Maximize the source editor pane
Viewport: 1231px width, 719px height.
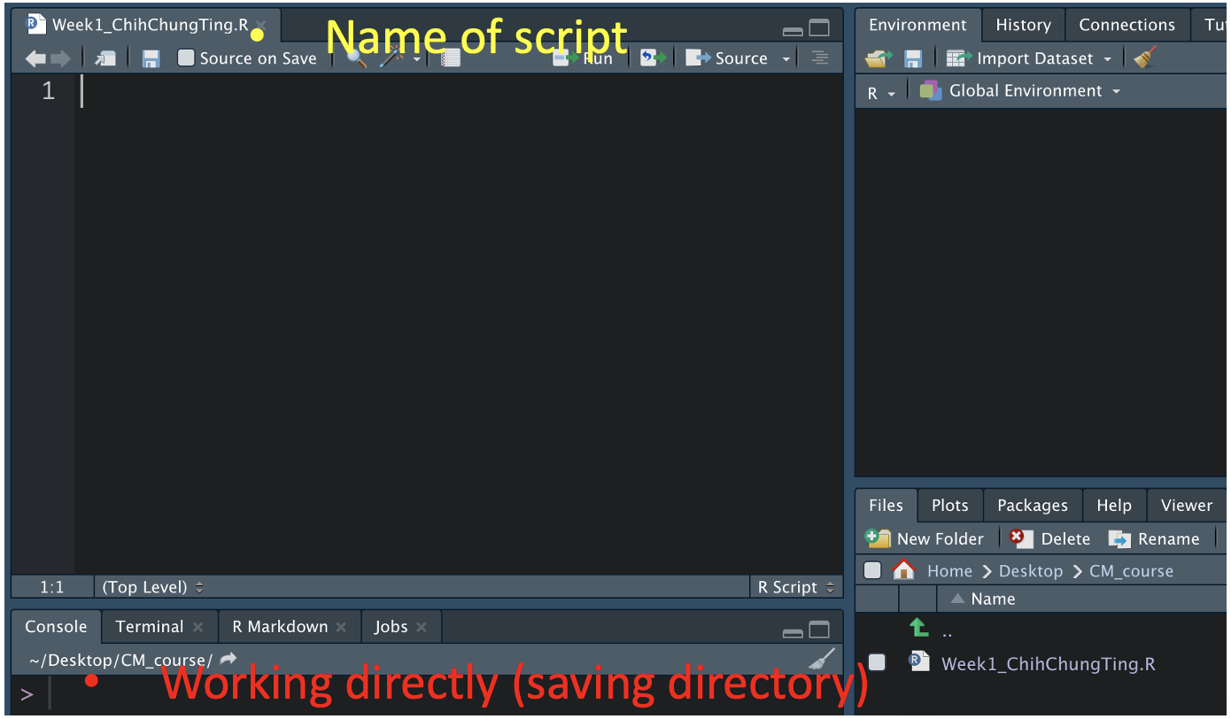coord(820,28)
